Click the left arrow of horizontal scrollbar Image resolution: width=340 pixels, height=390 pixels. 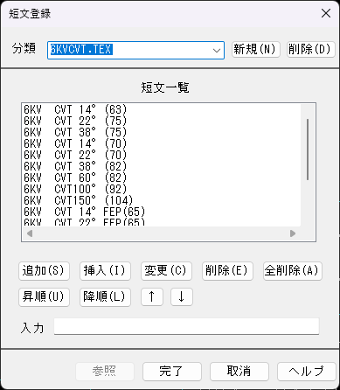point(30,233)
